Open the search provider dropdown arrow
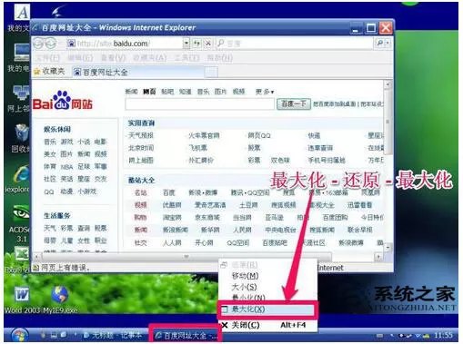The height and width of the screenshot is (344, 463). pyautogui.click(x=388, y=44)
